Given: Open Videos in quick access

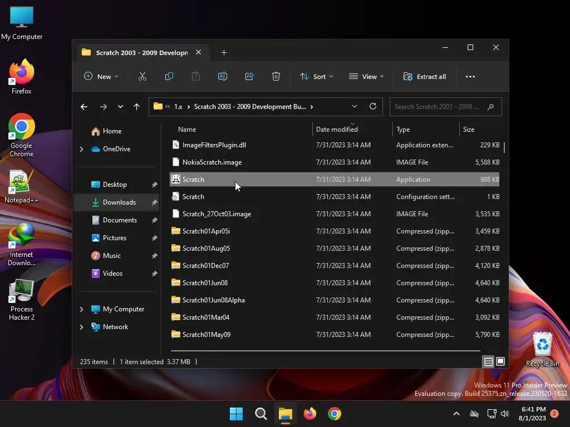Looking at the screenshot, I should [x=112, y=274].
